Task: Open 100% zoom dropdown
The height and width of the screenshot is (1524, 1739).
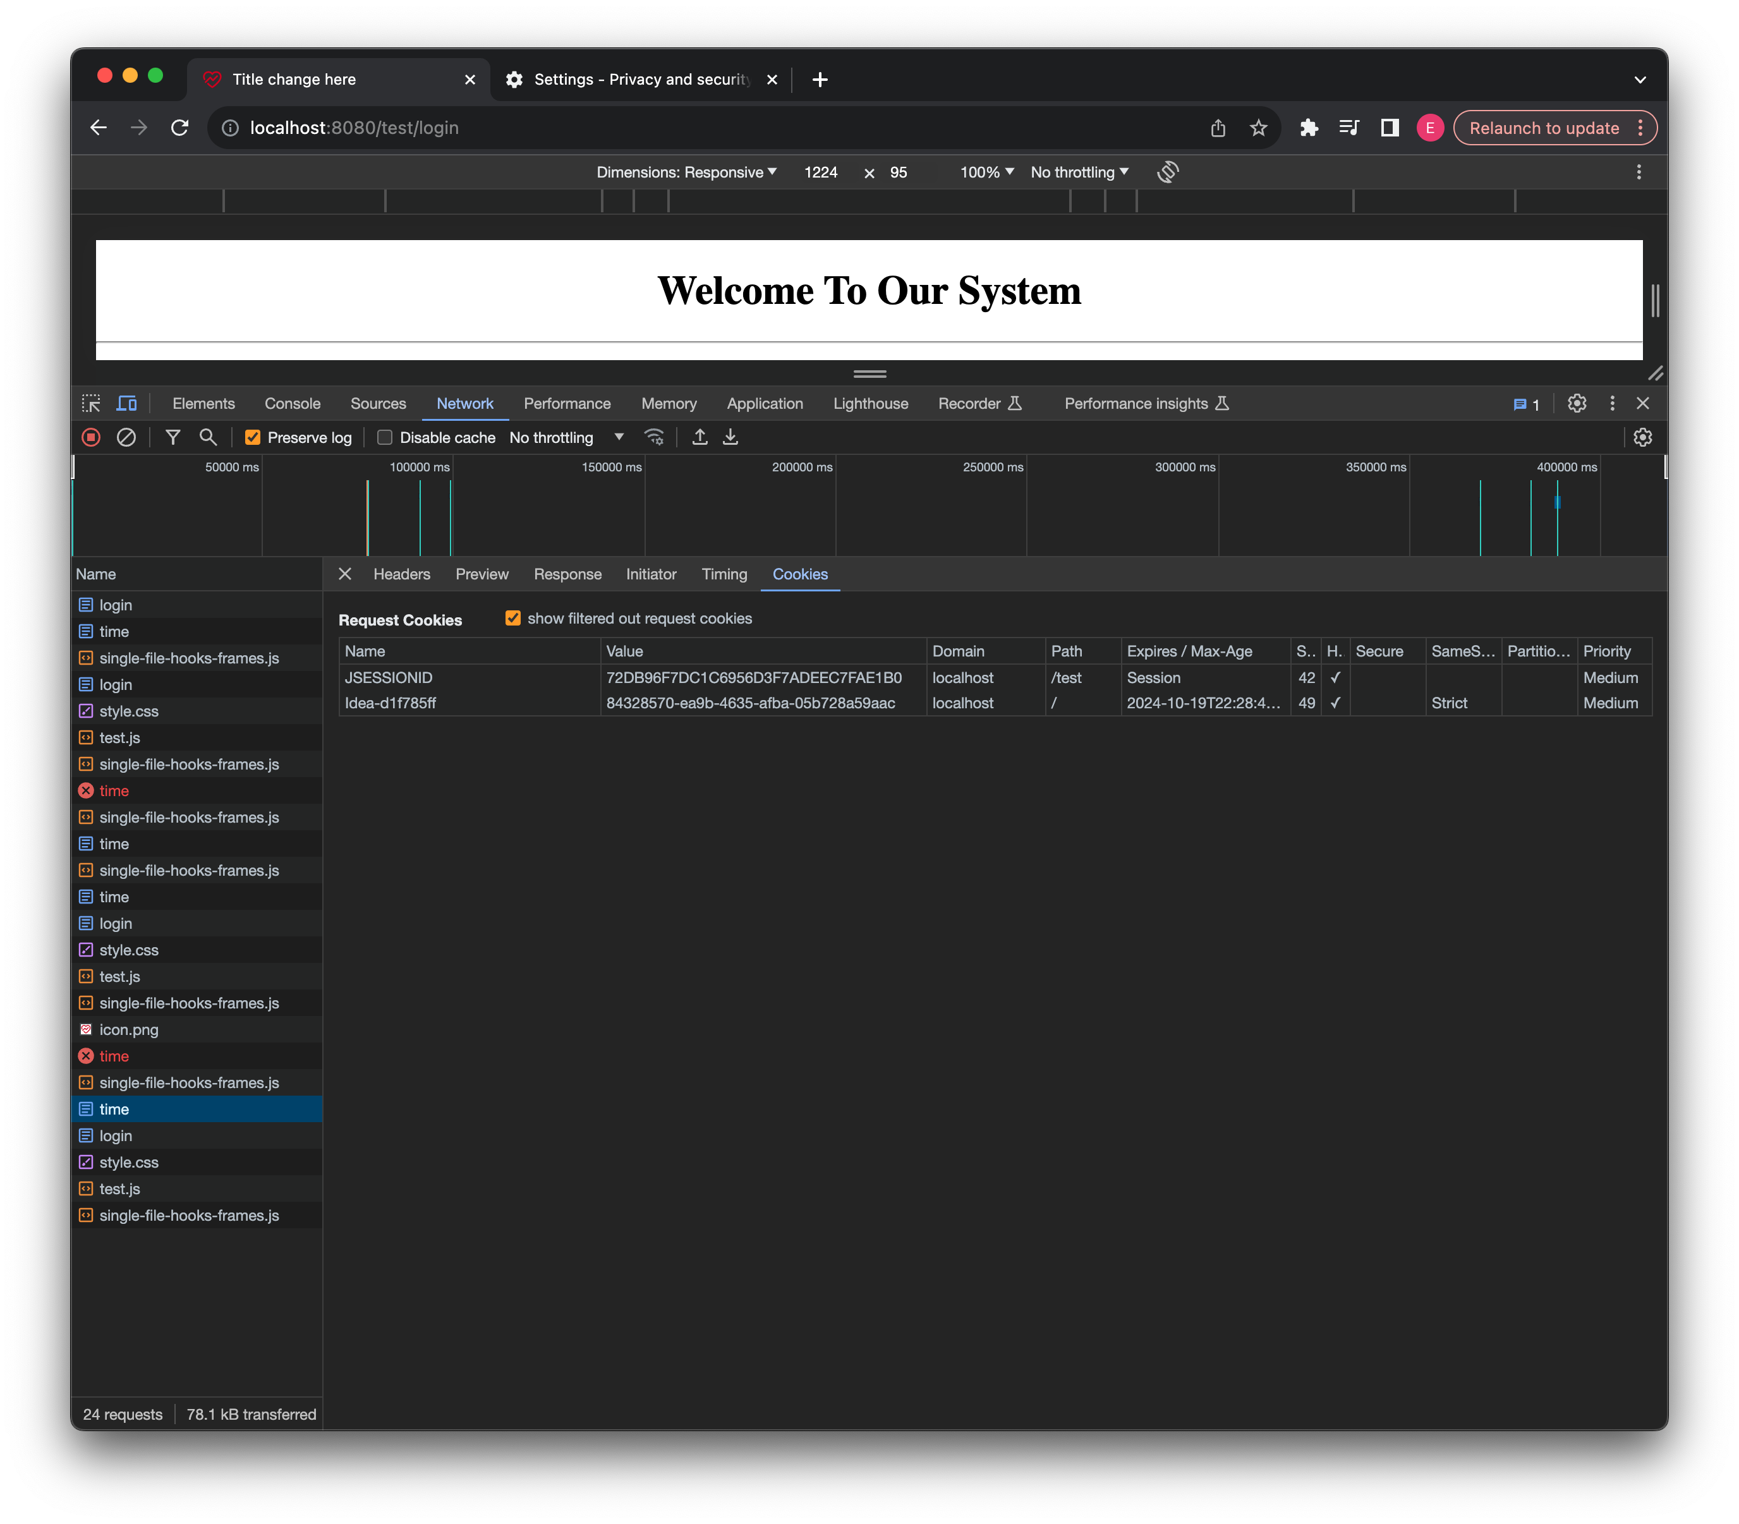Action: (x=986, y=172)
